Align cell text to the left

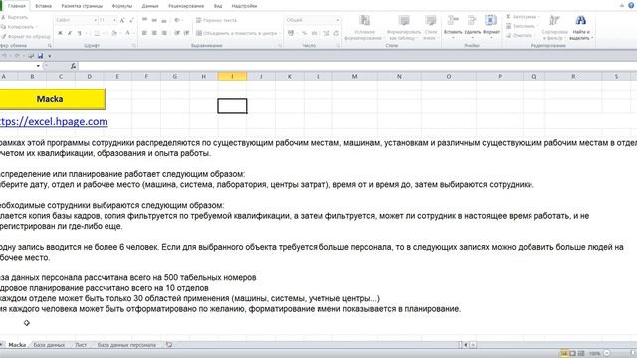pyautogui.click(x=144, y=33)
